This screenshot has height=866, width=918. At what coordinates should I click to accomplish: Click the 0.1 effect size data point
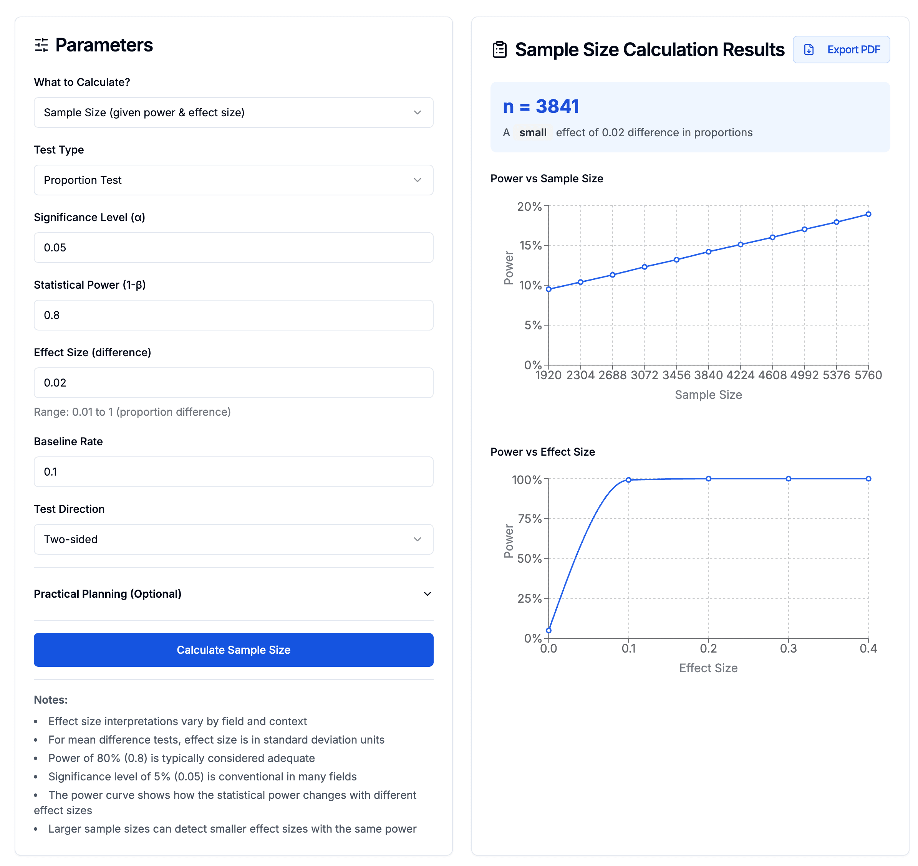(628, 480)
